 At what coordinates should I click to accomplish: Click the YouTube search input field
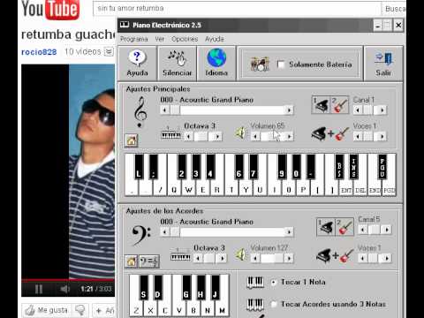tap(237, 8)
